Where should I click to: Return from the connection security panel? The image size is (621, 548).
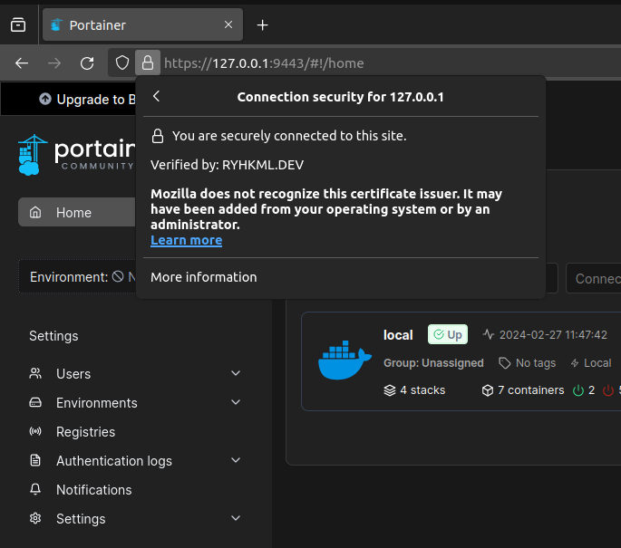click(157, 96)
